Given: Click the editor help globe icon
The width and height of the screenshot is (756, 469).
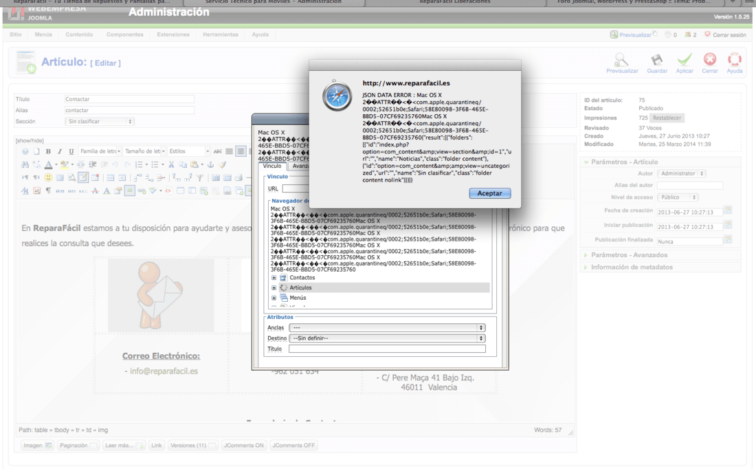Looking at the screenshot, I should 25,151.
